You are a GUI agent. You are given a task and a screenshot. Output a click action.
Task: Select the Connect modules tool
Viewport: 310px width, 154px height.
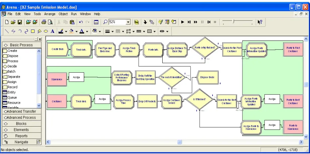point(152,22)
